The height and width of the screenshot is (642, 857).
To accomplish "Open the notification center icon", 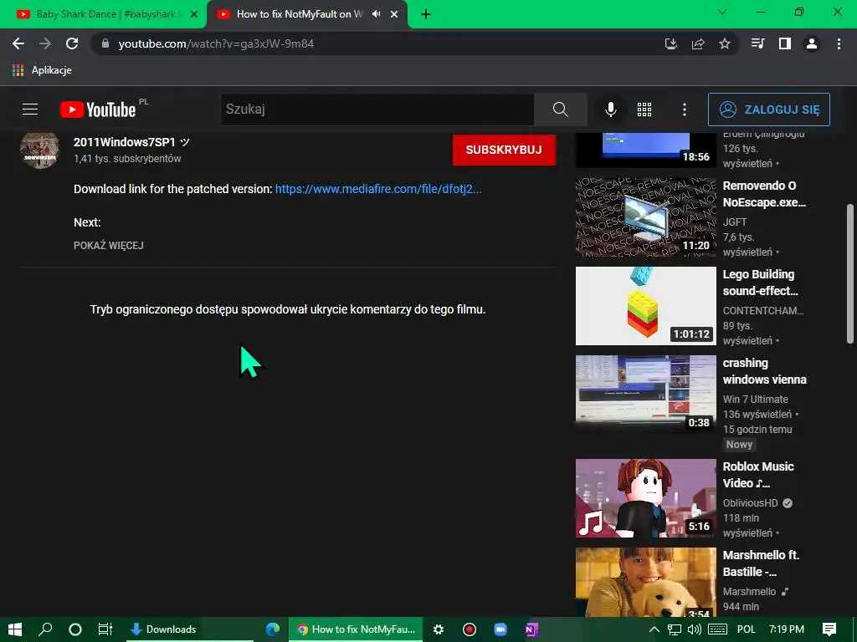I will 829,629.
